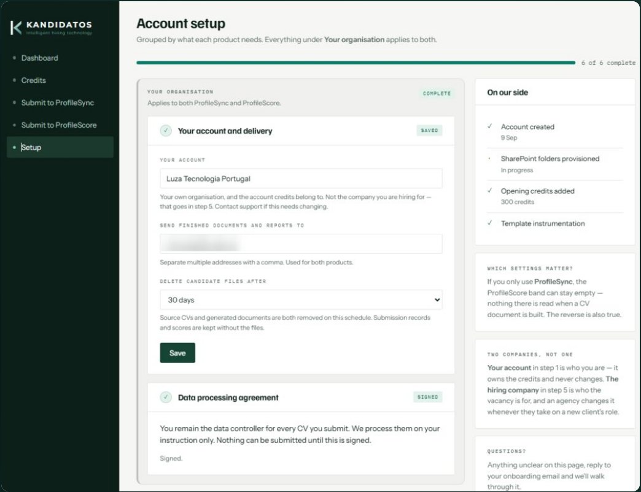
Task: Click the status dot beside SharePoint folders provisioned
Action: pos(489,158)
